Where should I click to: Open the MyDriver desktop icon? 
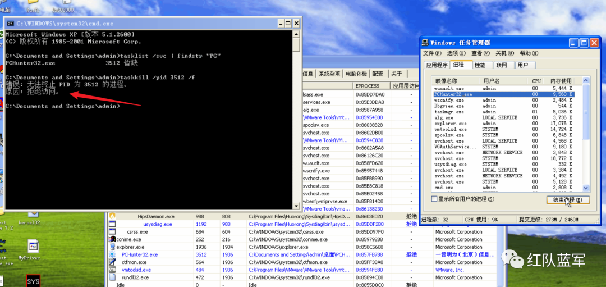pos(34,246)
